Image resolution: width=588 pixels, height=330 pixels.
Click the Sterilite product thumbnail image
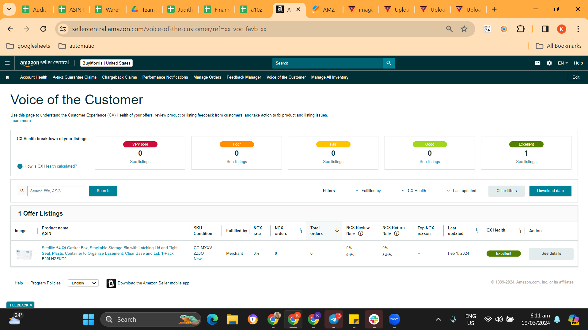[24, 254]
